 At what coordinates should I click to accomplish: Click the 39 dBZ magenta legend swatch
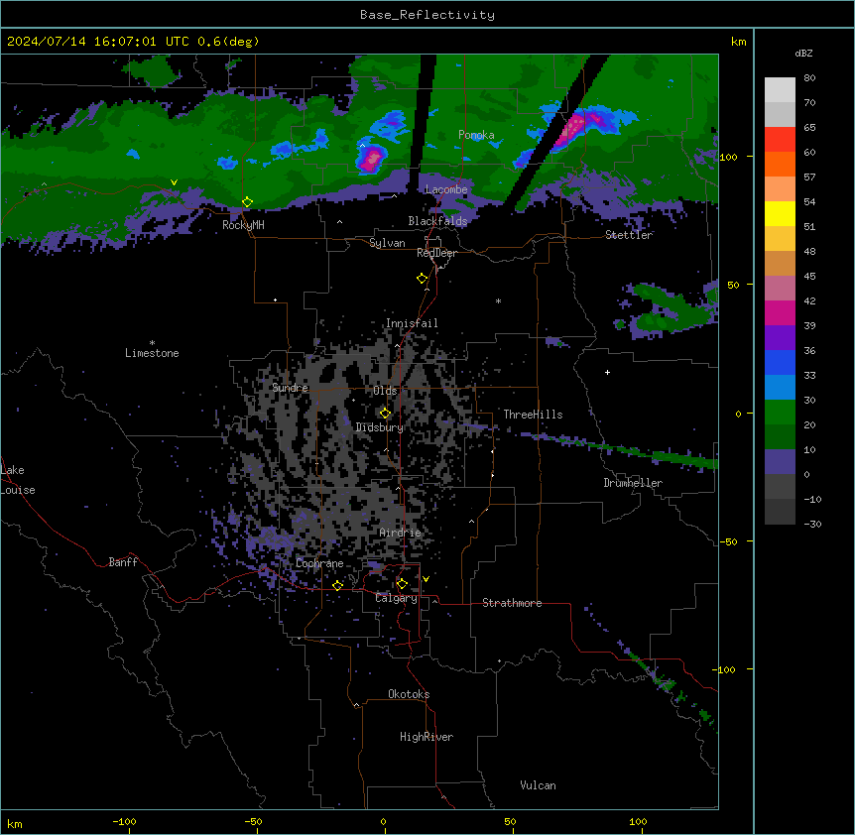(x=780, y=312)
